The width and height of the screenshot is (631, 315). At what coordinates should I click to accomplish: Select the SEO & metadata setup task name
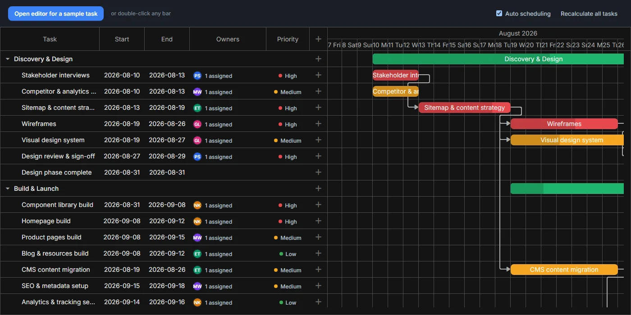point(55,286)
